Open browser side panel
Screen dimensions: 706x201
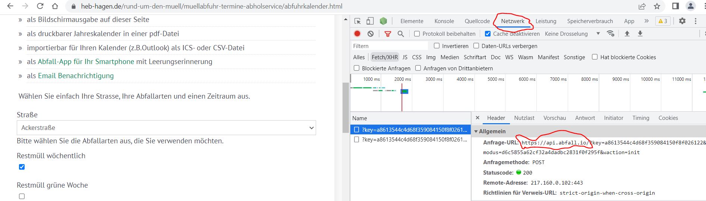click(675, 6)
